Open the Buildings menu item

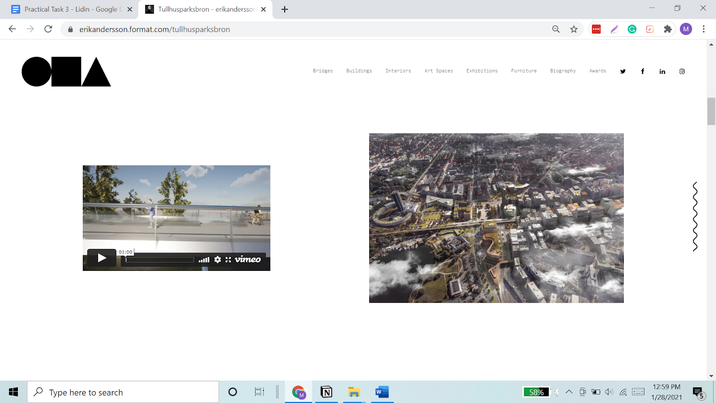[359, 71]
